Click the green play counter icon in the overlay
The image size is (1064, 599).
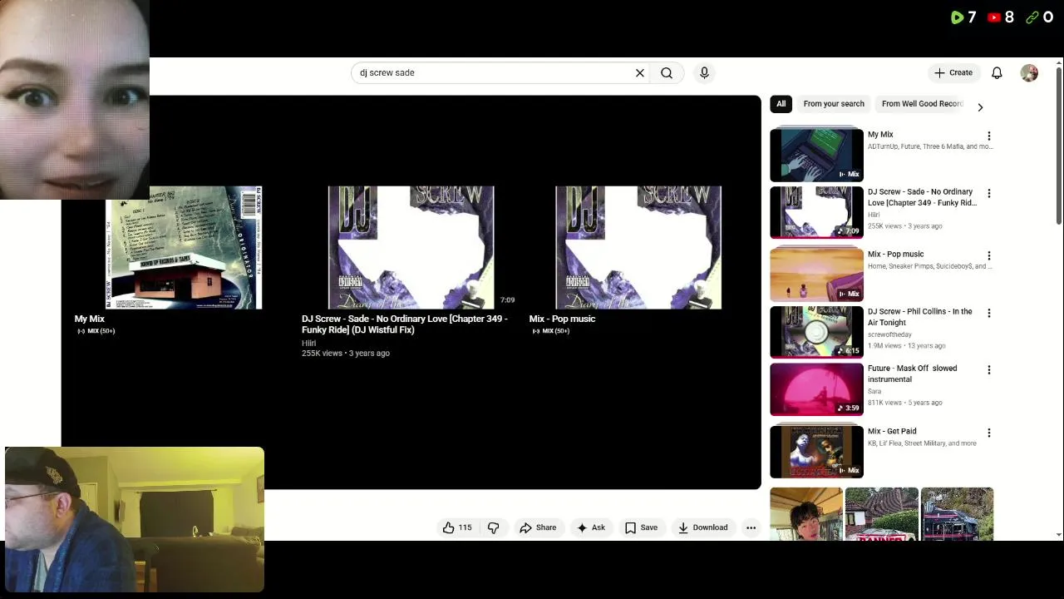tap(957, 17)
